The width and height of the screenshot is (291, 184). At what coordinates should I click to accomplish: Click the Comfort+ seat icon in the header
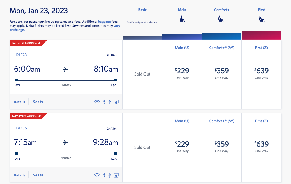tap(222, 19)
